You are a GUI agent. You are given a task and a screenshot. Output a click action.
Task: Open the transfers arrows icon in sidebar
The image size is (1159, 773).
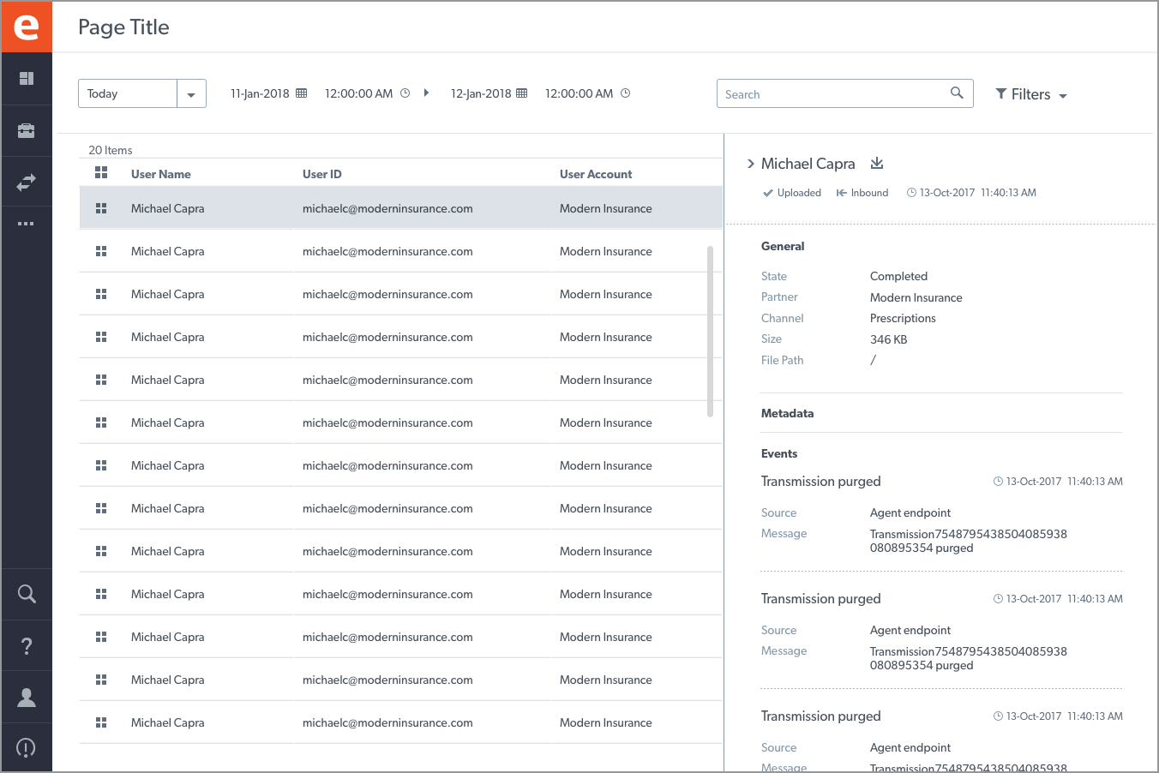tap(27, 183)
